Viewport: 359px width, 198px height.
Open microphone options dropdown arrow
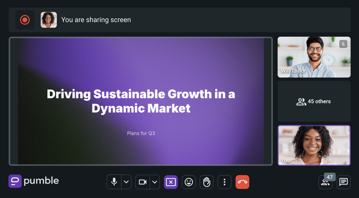[126, 182]
